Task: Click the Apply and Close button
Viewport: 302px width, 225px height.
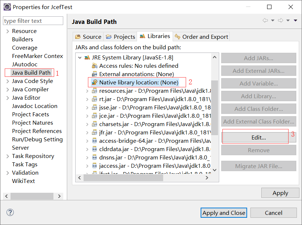Action: coord(224,213)
